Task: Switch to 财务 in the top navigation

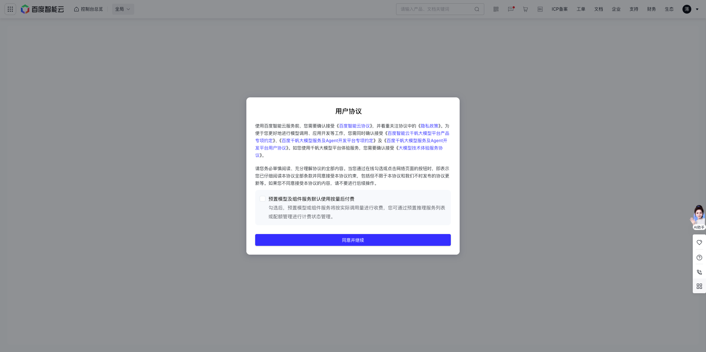Action: [x=651, y=9]
